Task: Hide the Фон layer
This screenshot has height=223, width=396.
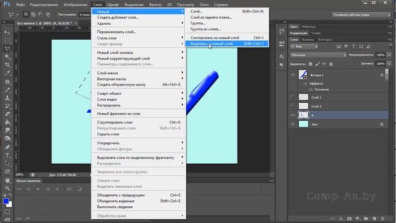Action: click(x=293, y=124)
